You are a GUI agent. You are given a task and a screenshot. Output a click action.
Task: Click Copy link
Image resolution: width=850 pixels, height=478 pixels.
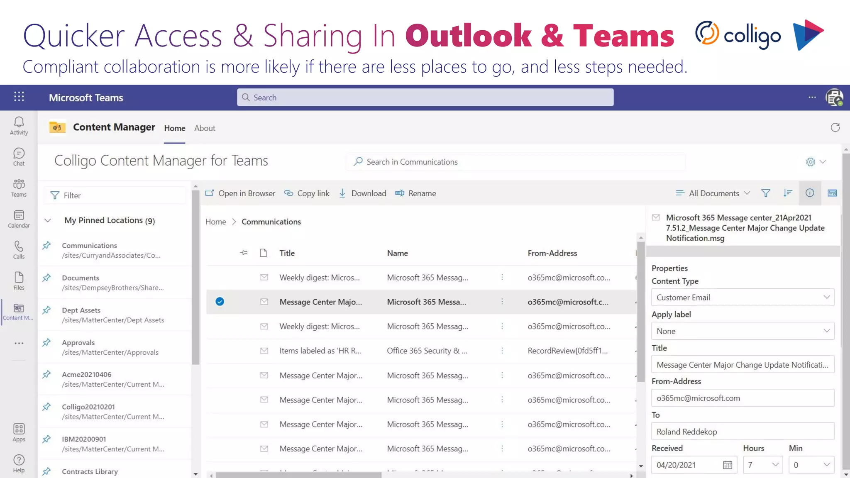(x=306, y=193)
